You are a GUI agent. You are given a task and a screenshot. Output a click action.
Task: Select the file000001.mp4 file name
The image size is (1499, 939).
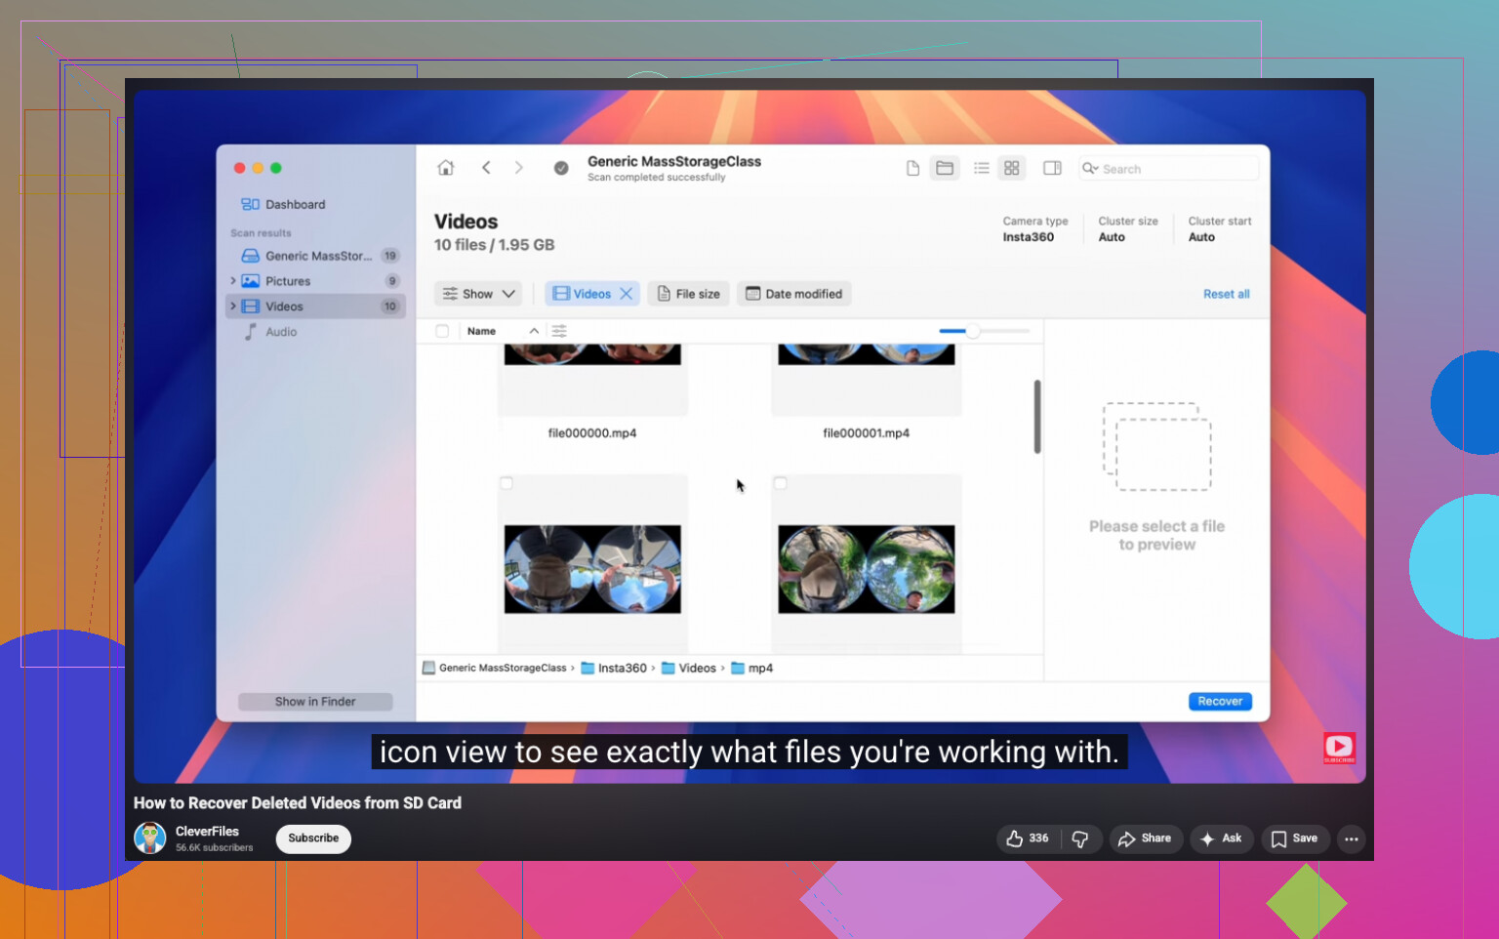pyautogui.click(x=867, y=433)
